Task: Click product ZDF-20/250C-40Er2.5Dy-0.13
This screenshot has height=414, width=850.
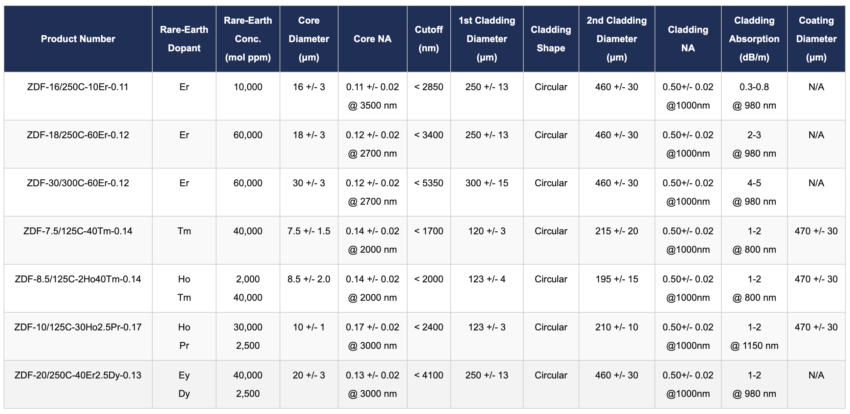Action: [78, 375]
